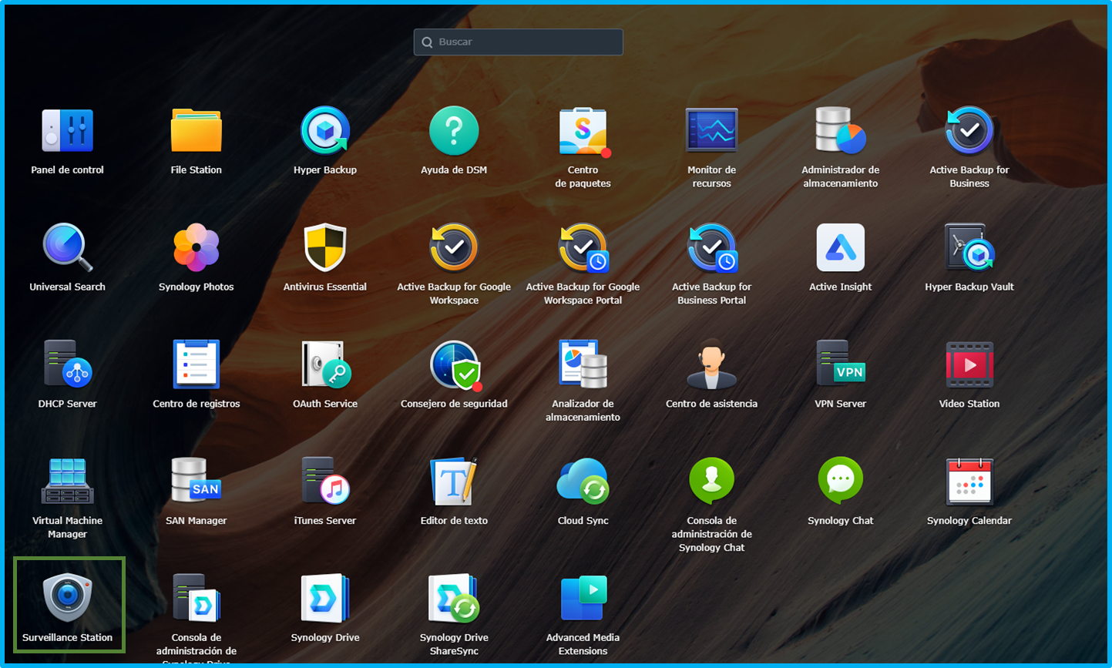Launch Administrador de almacenamiento
The width and height of the screenshot is (1112, 668).
(x=841, y=130)
